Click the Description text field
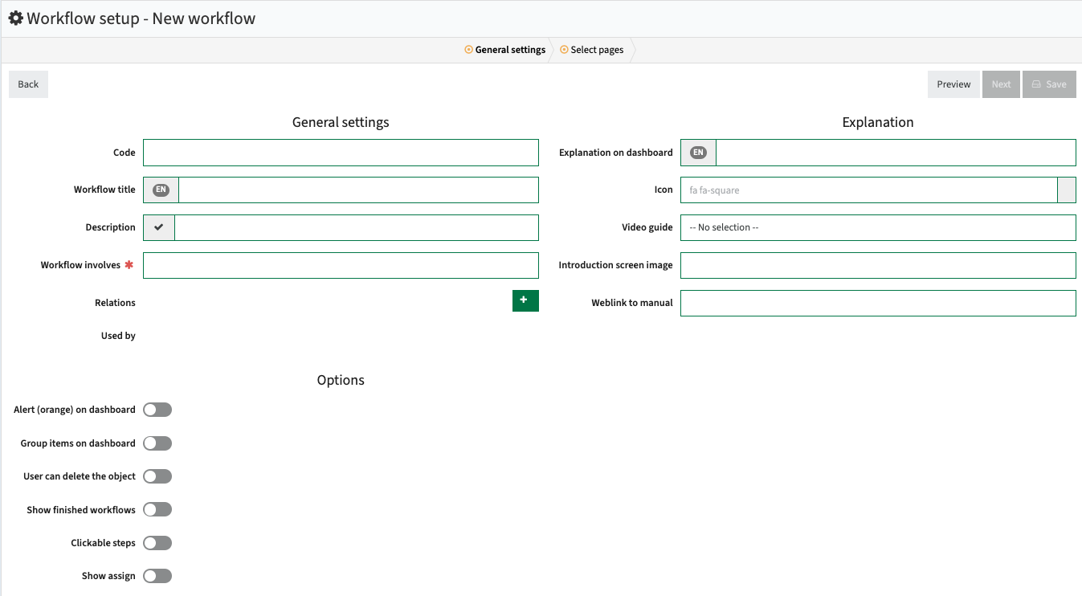Screen dimensions: 1082x596 (357, 227)
